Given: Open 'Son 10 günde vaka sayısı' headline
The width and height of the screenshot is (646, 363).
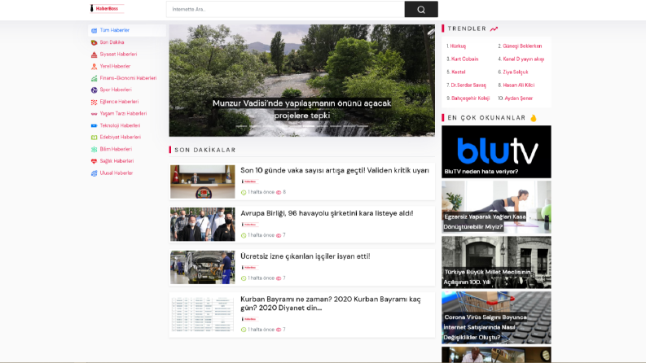Looking at the screenshot, I should [x=335, y=170].
